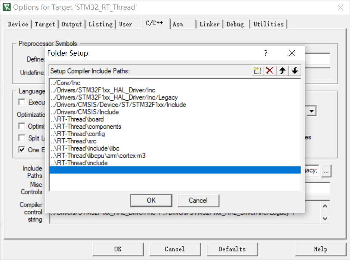This screenshot has height=260, width=350.
Task: Switch to the Target tab
Action: tap(45, 24)
